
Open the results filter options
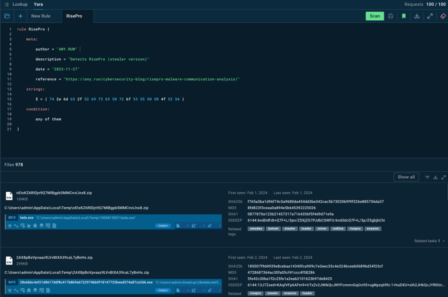(x=427, y=177)
